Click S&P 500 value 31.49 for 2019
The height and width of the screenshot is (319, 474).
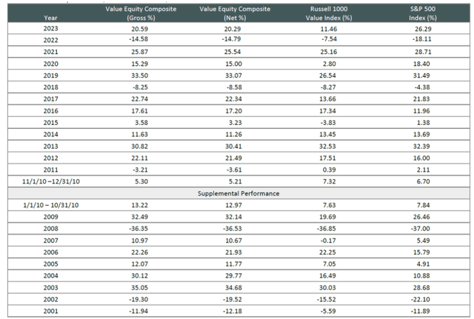(421, 75)
